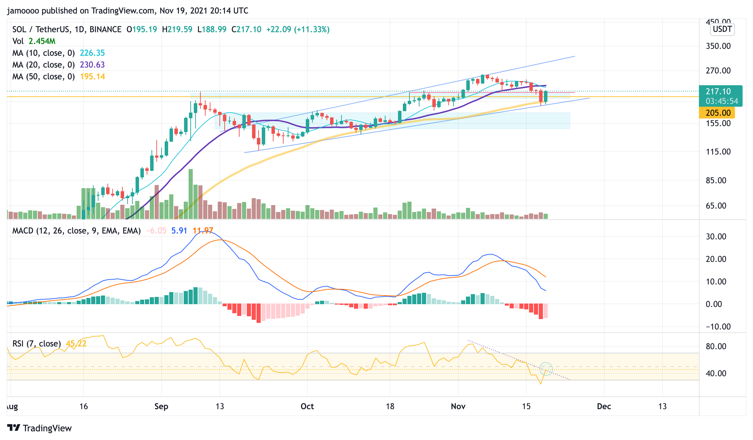Click the open price O195.19

142,29
